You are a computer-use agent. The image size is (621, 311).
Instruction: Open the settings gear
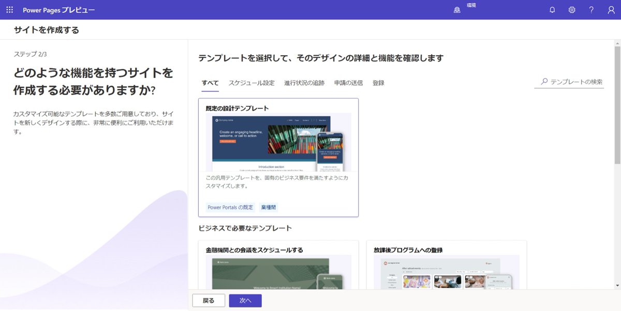coord(571,9)
